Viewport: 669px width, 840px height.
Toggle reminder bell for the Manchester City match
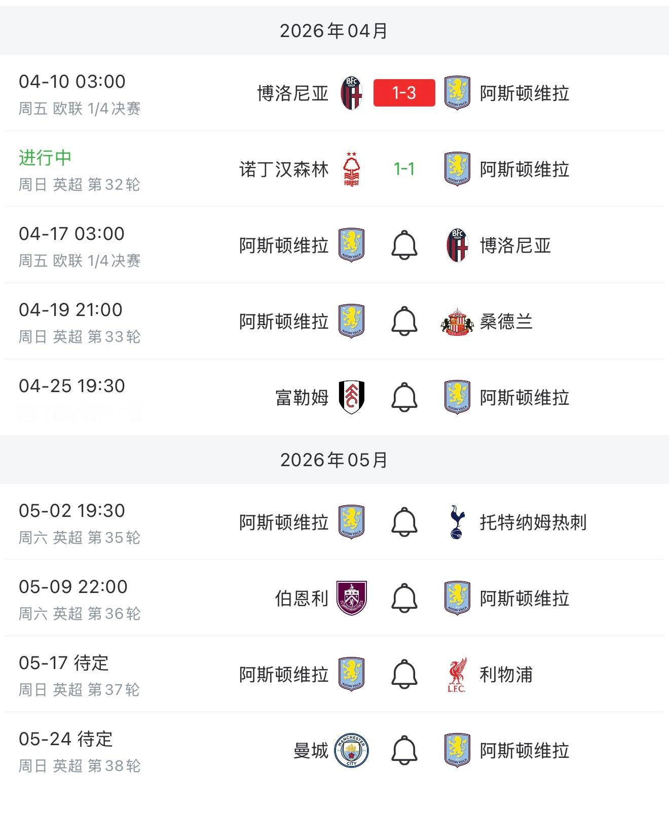[x=404, y=750]
